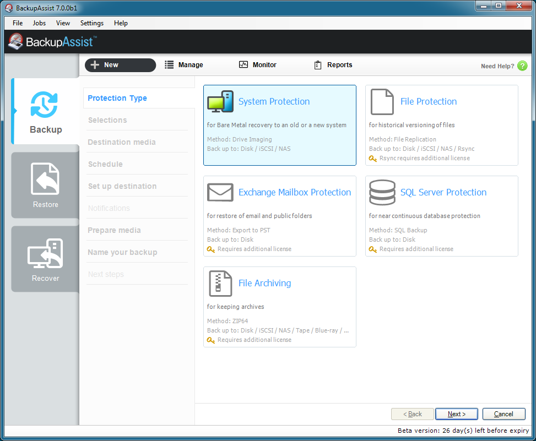Click the plus icon on the New button
This screenshot has width=536, height=441.
point(95,64)
